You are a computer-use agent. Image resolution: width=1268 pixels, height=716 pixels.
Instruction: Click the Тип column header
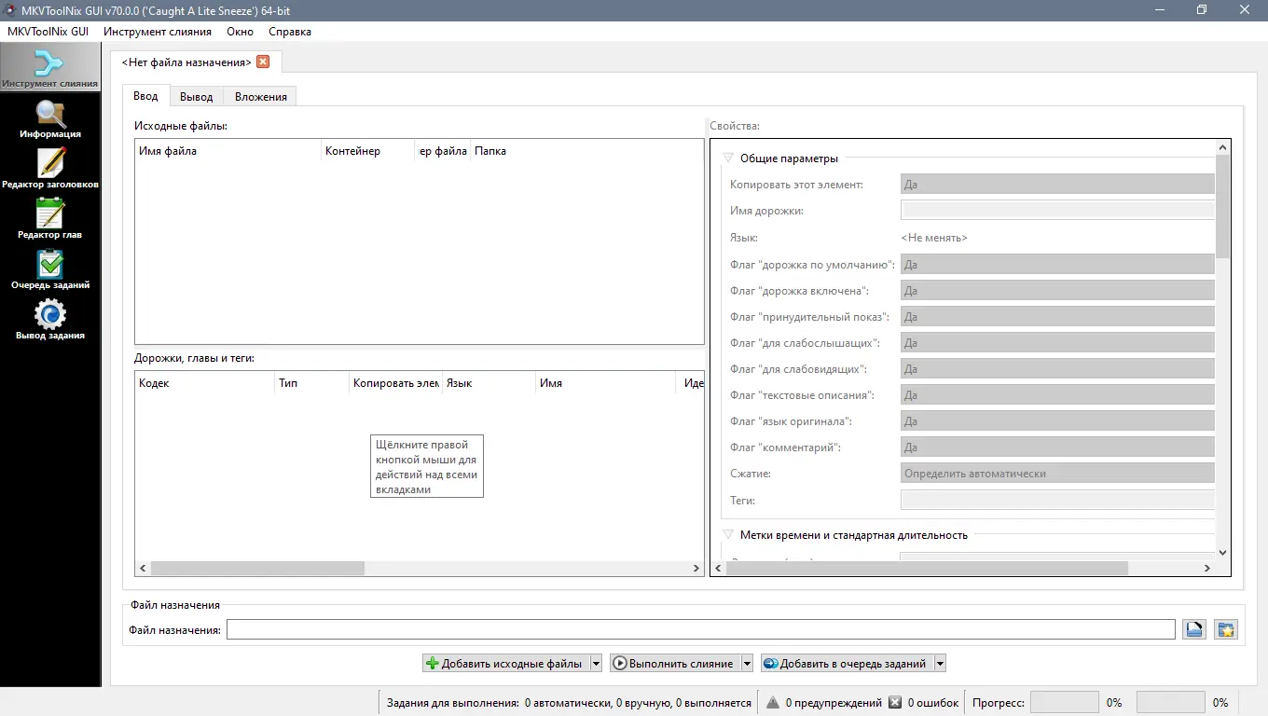(x=311, y=383)
